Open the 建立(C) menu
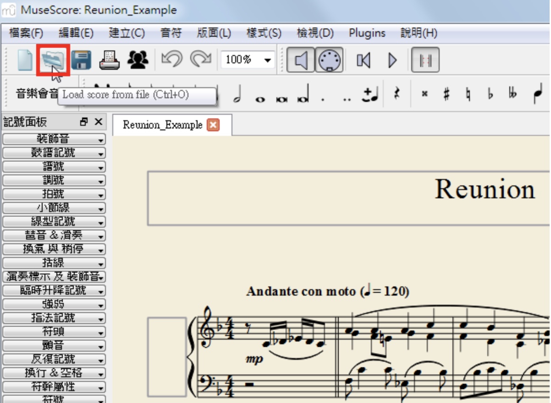This screenshot has height=403, width=551. (x=127, y=33)
